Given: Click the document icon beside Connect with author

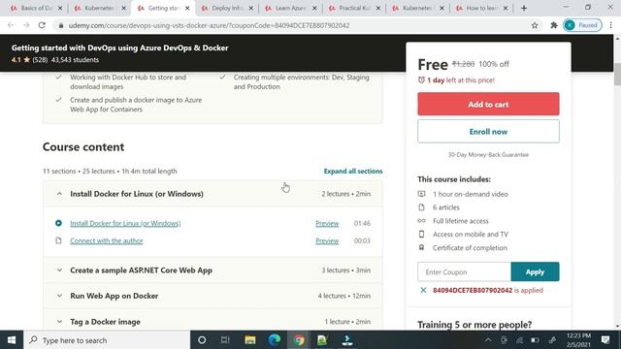Looking at the screenshot, I should [58, 240].
